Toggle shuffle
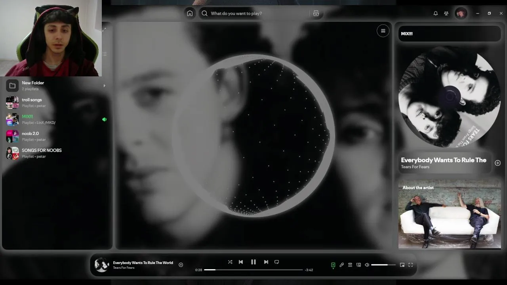 coord(230,262)
